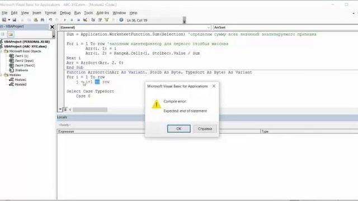This screenshot has width=358, height=201.
Task: Select VBAProject (ABC-XYZ.xlsm) in project tree
Action: 25,46
